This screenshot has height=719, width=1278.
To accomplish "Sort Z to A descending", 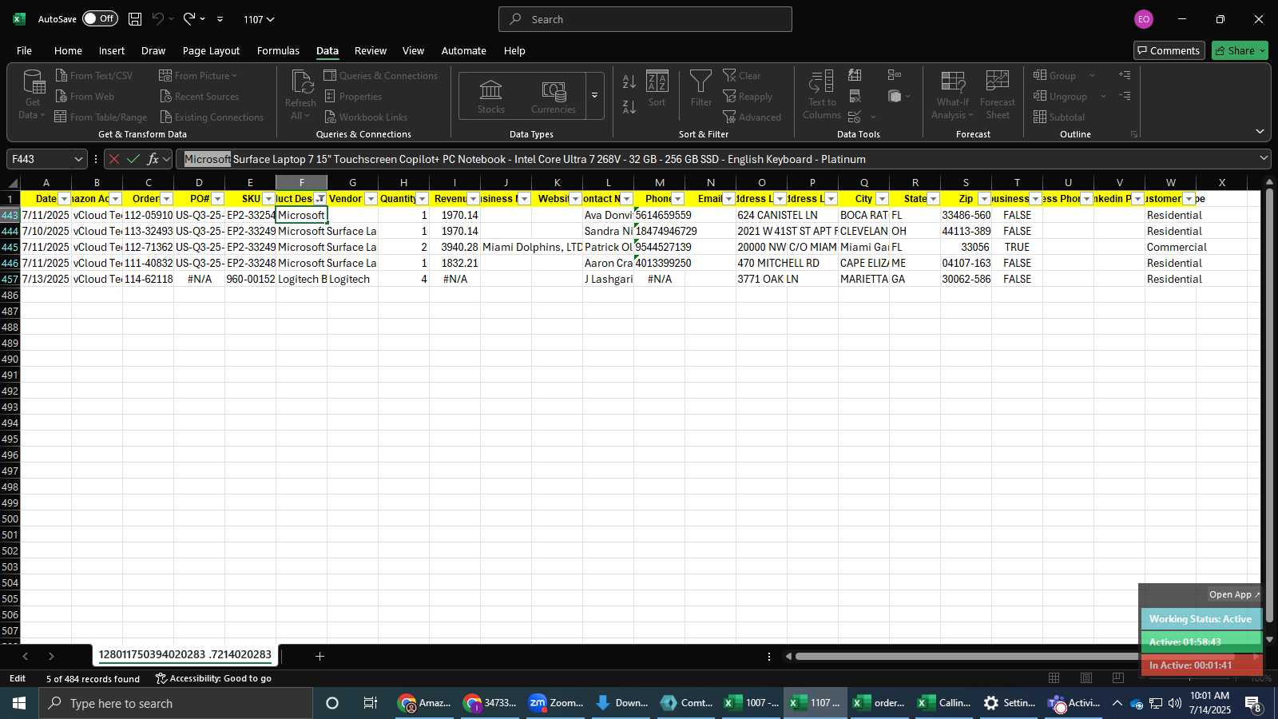I will (629, 107).
